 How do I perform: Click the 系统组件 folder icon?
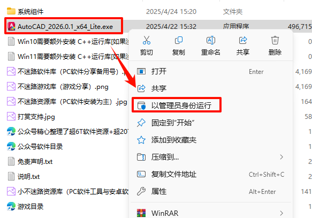click(x=11, y=11)
